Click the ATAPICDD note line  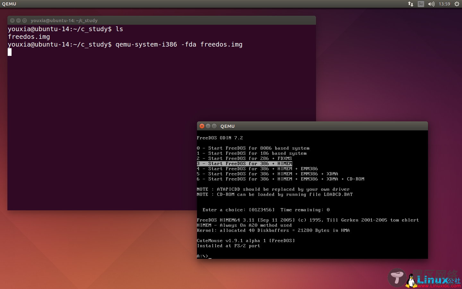click(x=273, y=189)
